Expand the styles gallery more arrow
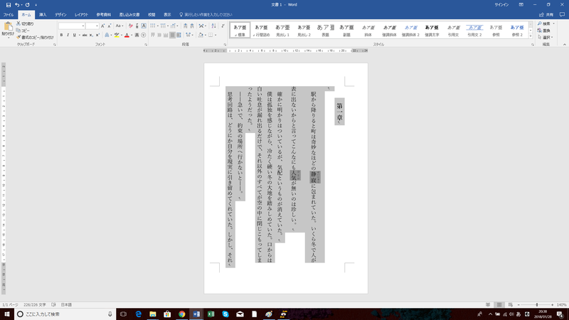This screenshot has height=320, width=569. 531,36
